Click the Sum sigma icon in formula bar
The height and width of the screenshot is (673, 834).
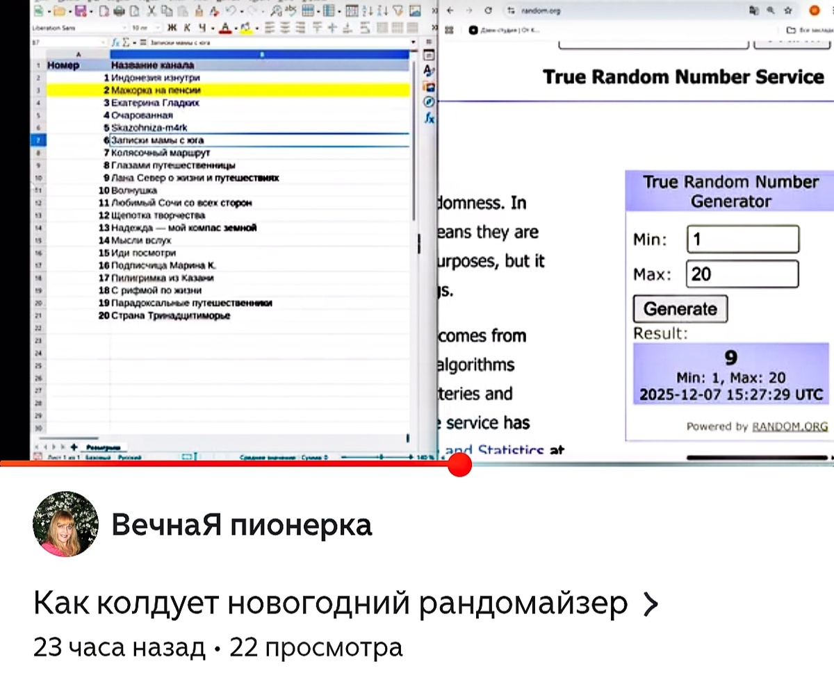pyautogui.click(x=126, y=42)
